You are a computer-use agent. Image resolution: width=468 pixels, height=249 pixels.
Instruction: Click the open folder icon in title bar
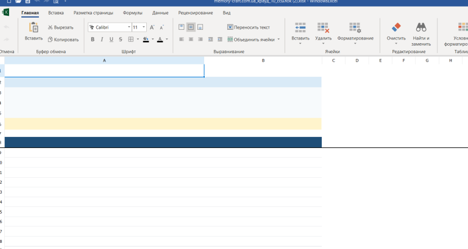coord(18,1)
